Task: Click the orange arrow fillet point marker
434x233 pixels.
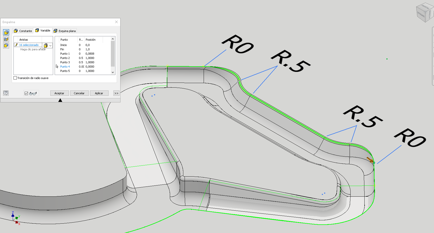Action: pyautogui.click(x=370, y=160)
